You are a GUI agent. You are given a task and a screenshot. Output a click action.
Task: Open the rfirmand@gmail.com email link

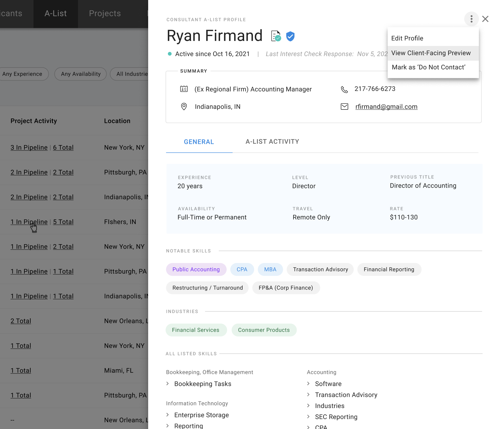[x=386, y=106]
